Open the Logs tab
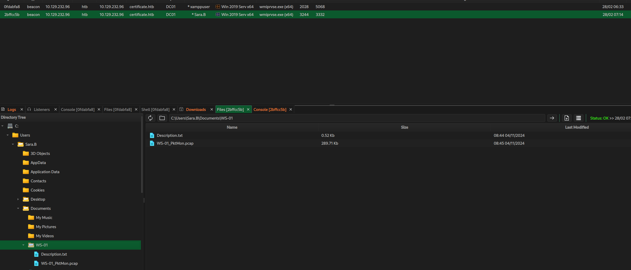Screen dimensions: 631x270 (12, 109)
